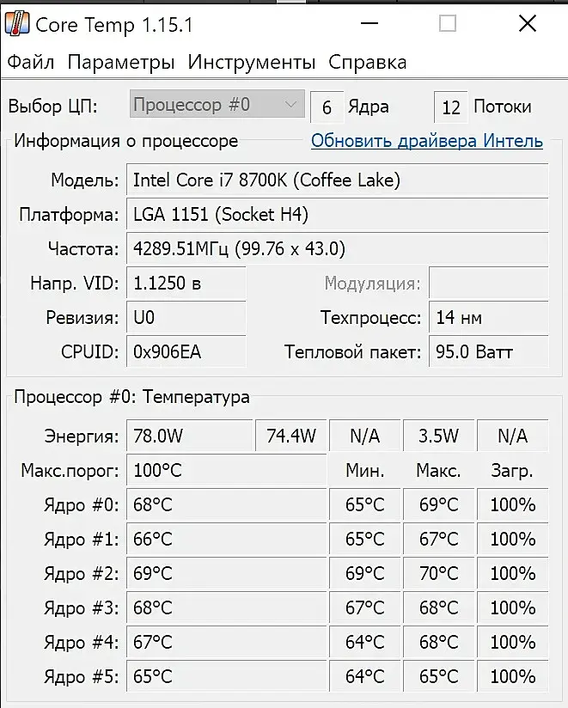The image size is (568, 708).
Task: Maximize the Core Temp window
Action: point(448,23)
